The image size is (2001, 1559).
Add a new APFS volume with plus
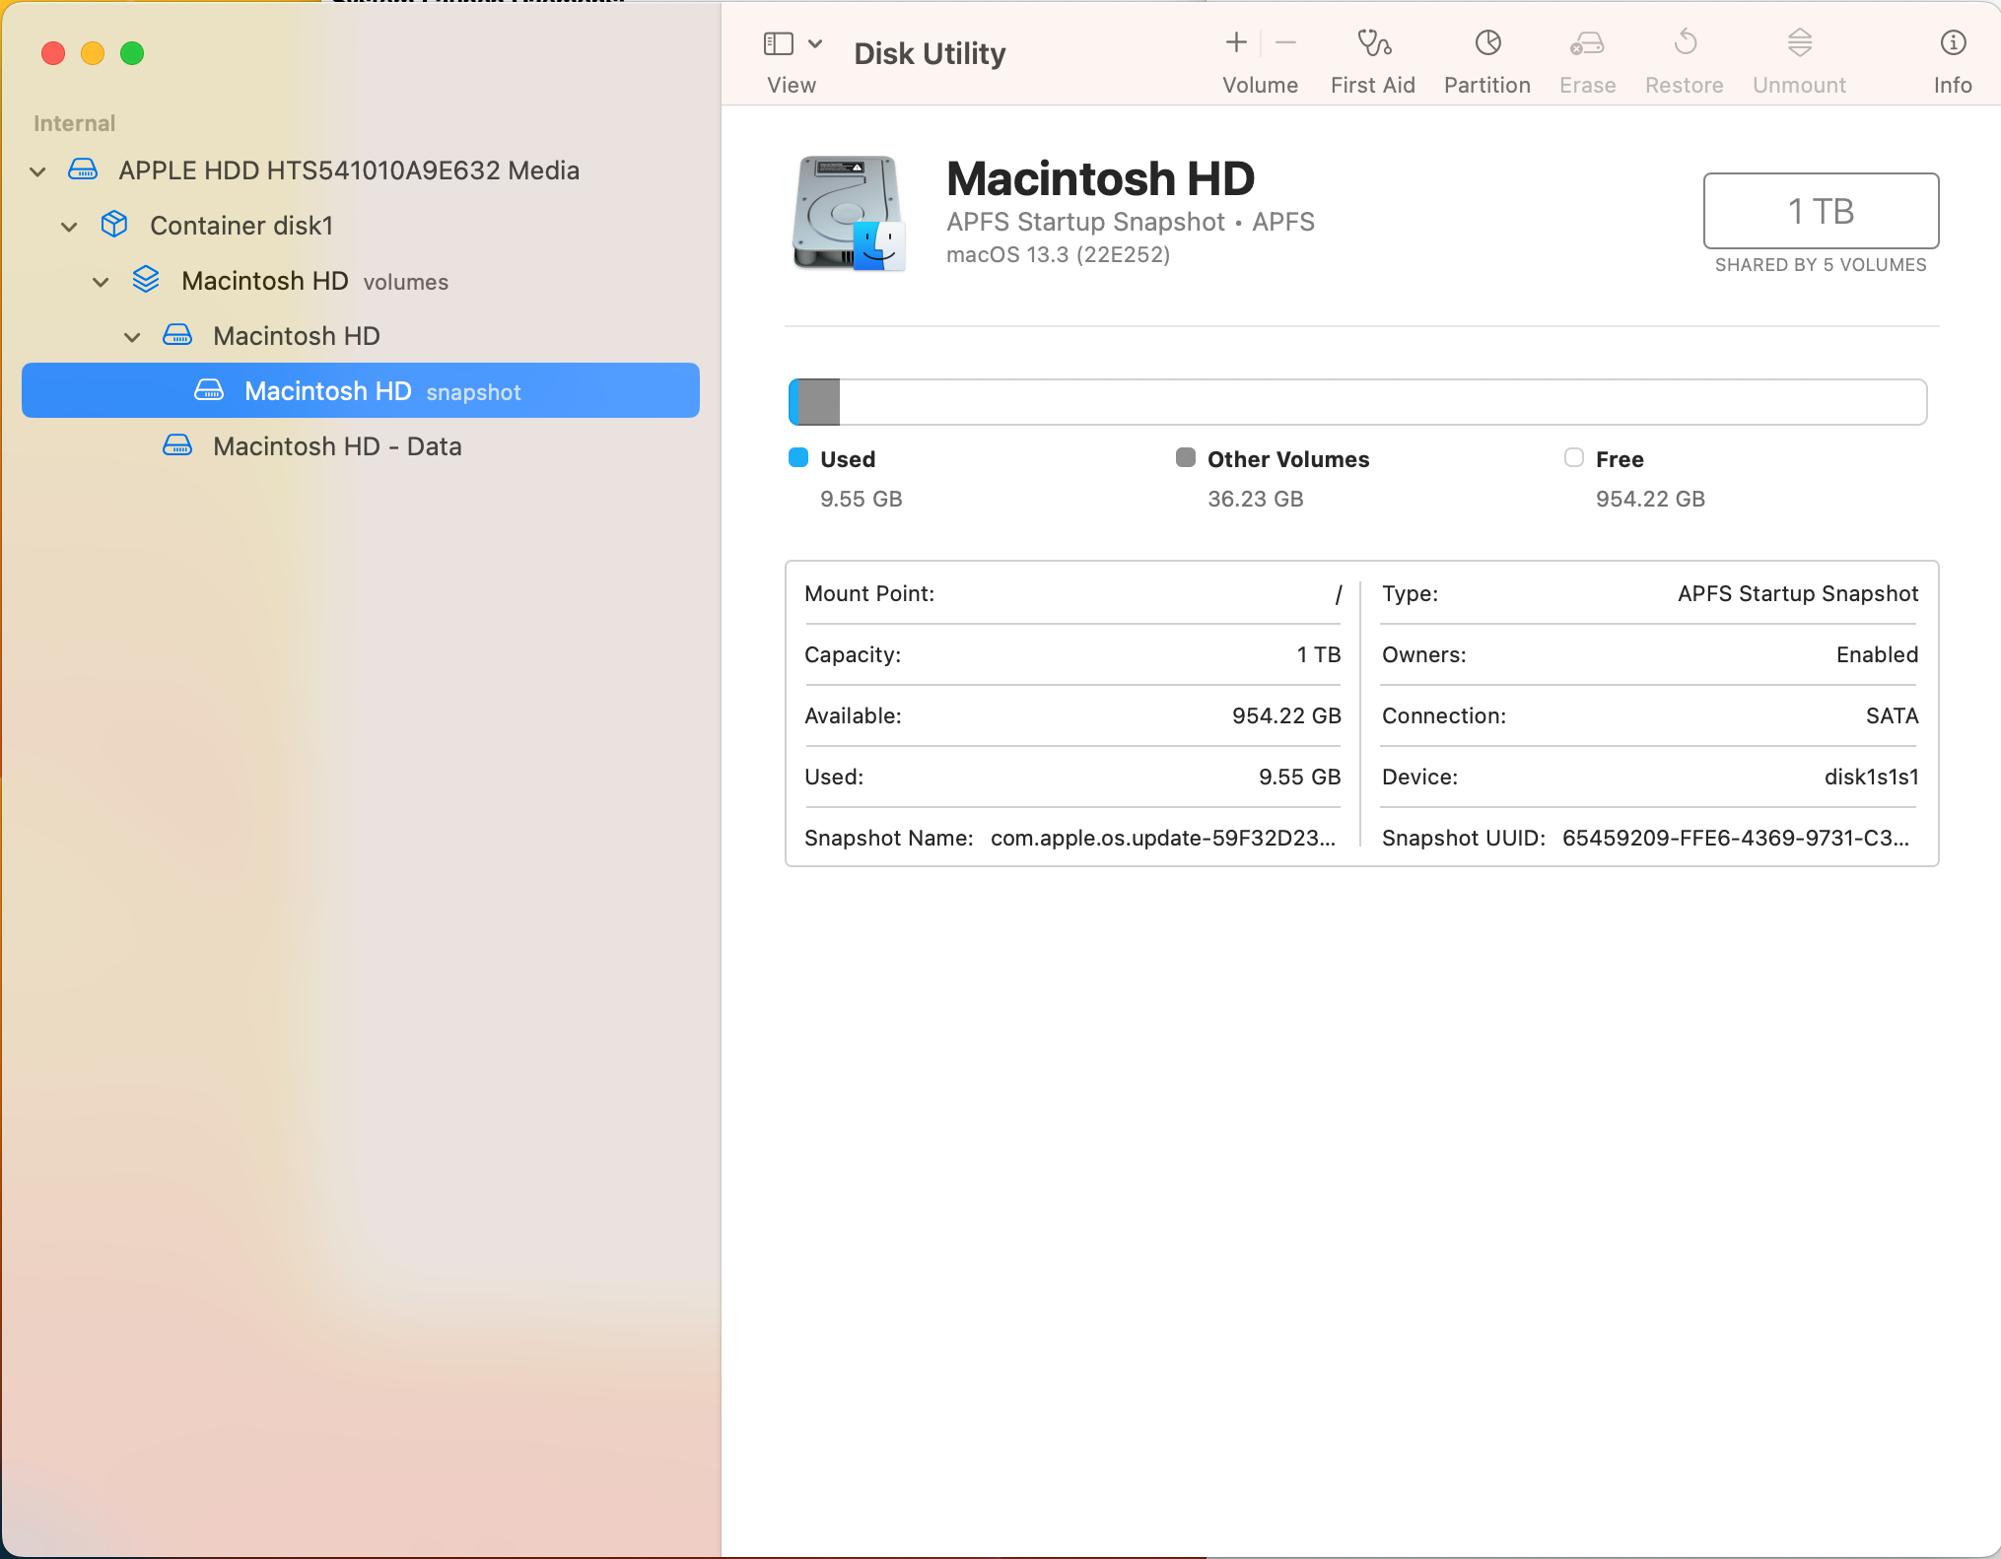(x=1236, y=42)
